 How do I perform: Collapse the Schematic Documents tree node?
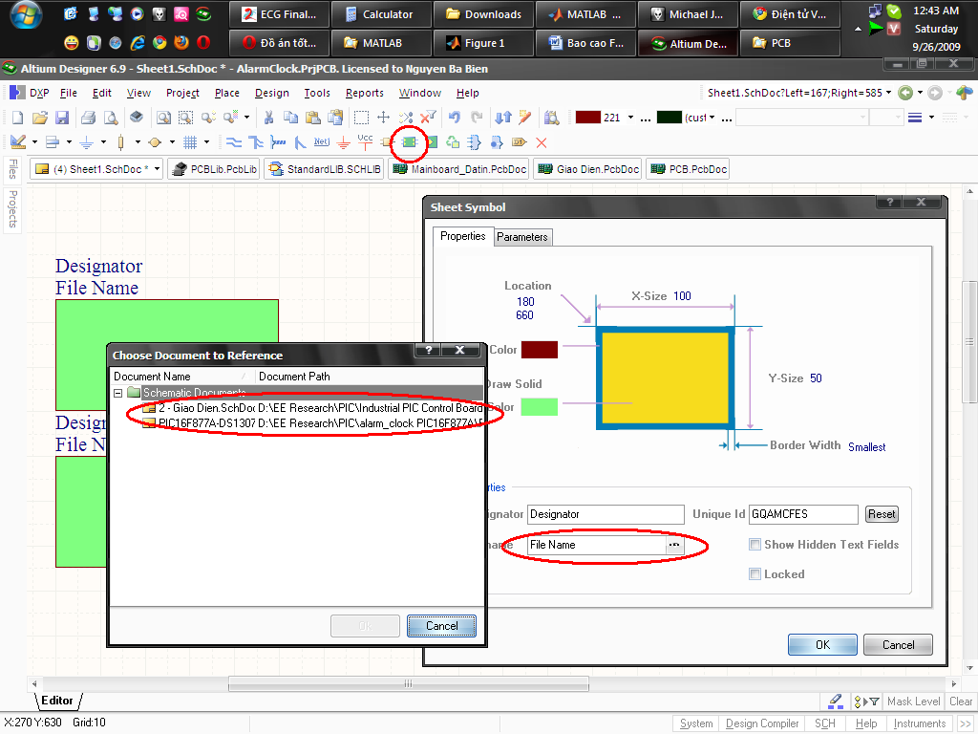[x=118, y=393]
